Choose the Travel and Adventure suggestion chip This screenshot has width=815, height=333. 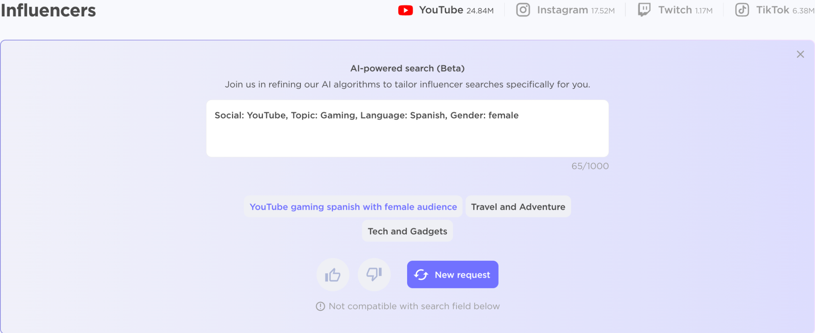518,207
